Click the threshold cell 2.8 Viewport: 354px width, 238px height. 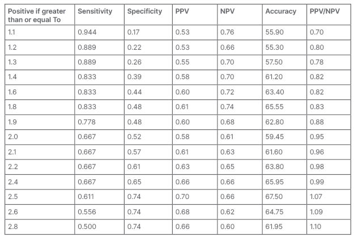pyautogui.click(x=12, y=226)
